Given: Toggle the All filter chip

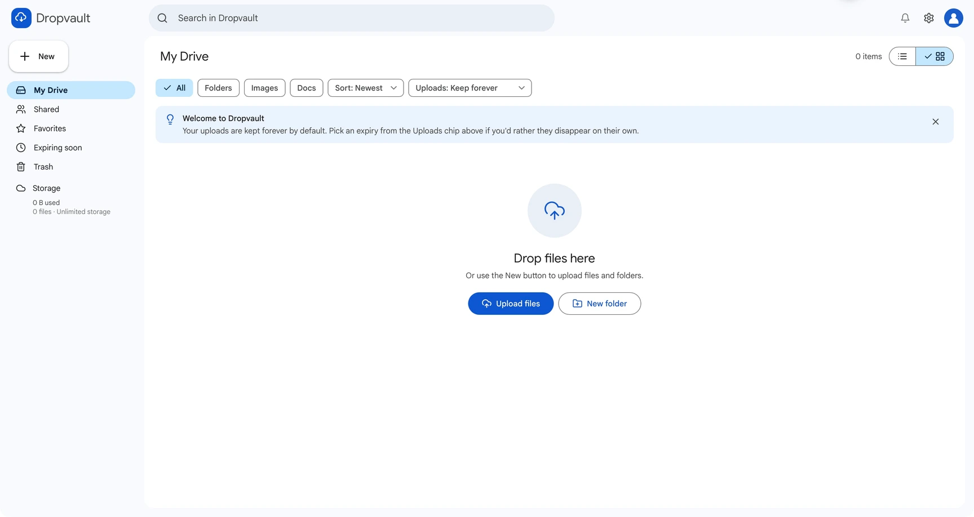Looking at the screenshot, I should pyautogui.click(x=174, y=88).
